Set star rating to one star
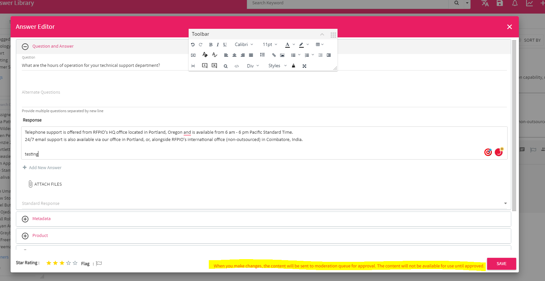This screenshot has height=281, width=545. [x=49, y=263]
